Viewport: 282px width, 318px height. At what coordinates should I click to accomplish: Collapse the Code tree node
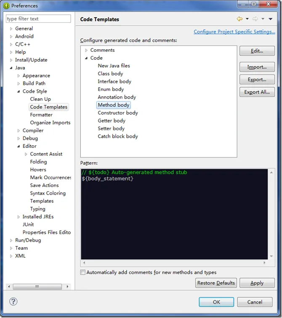point(86,58)
